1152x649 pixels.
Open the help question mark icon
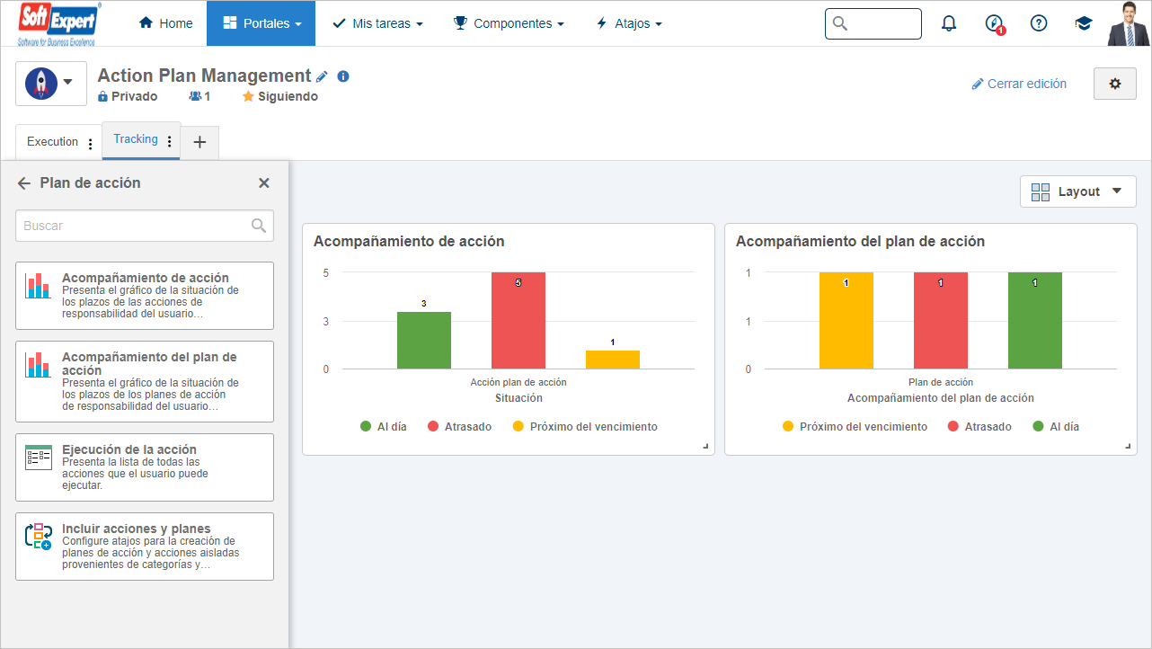coord(1039,23)
